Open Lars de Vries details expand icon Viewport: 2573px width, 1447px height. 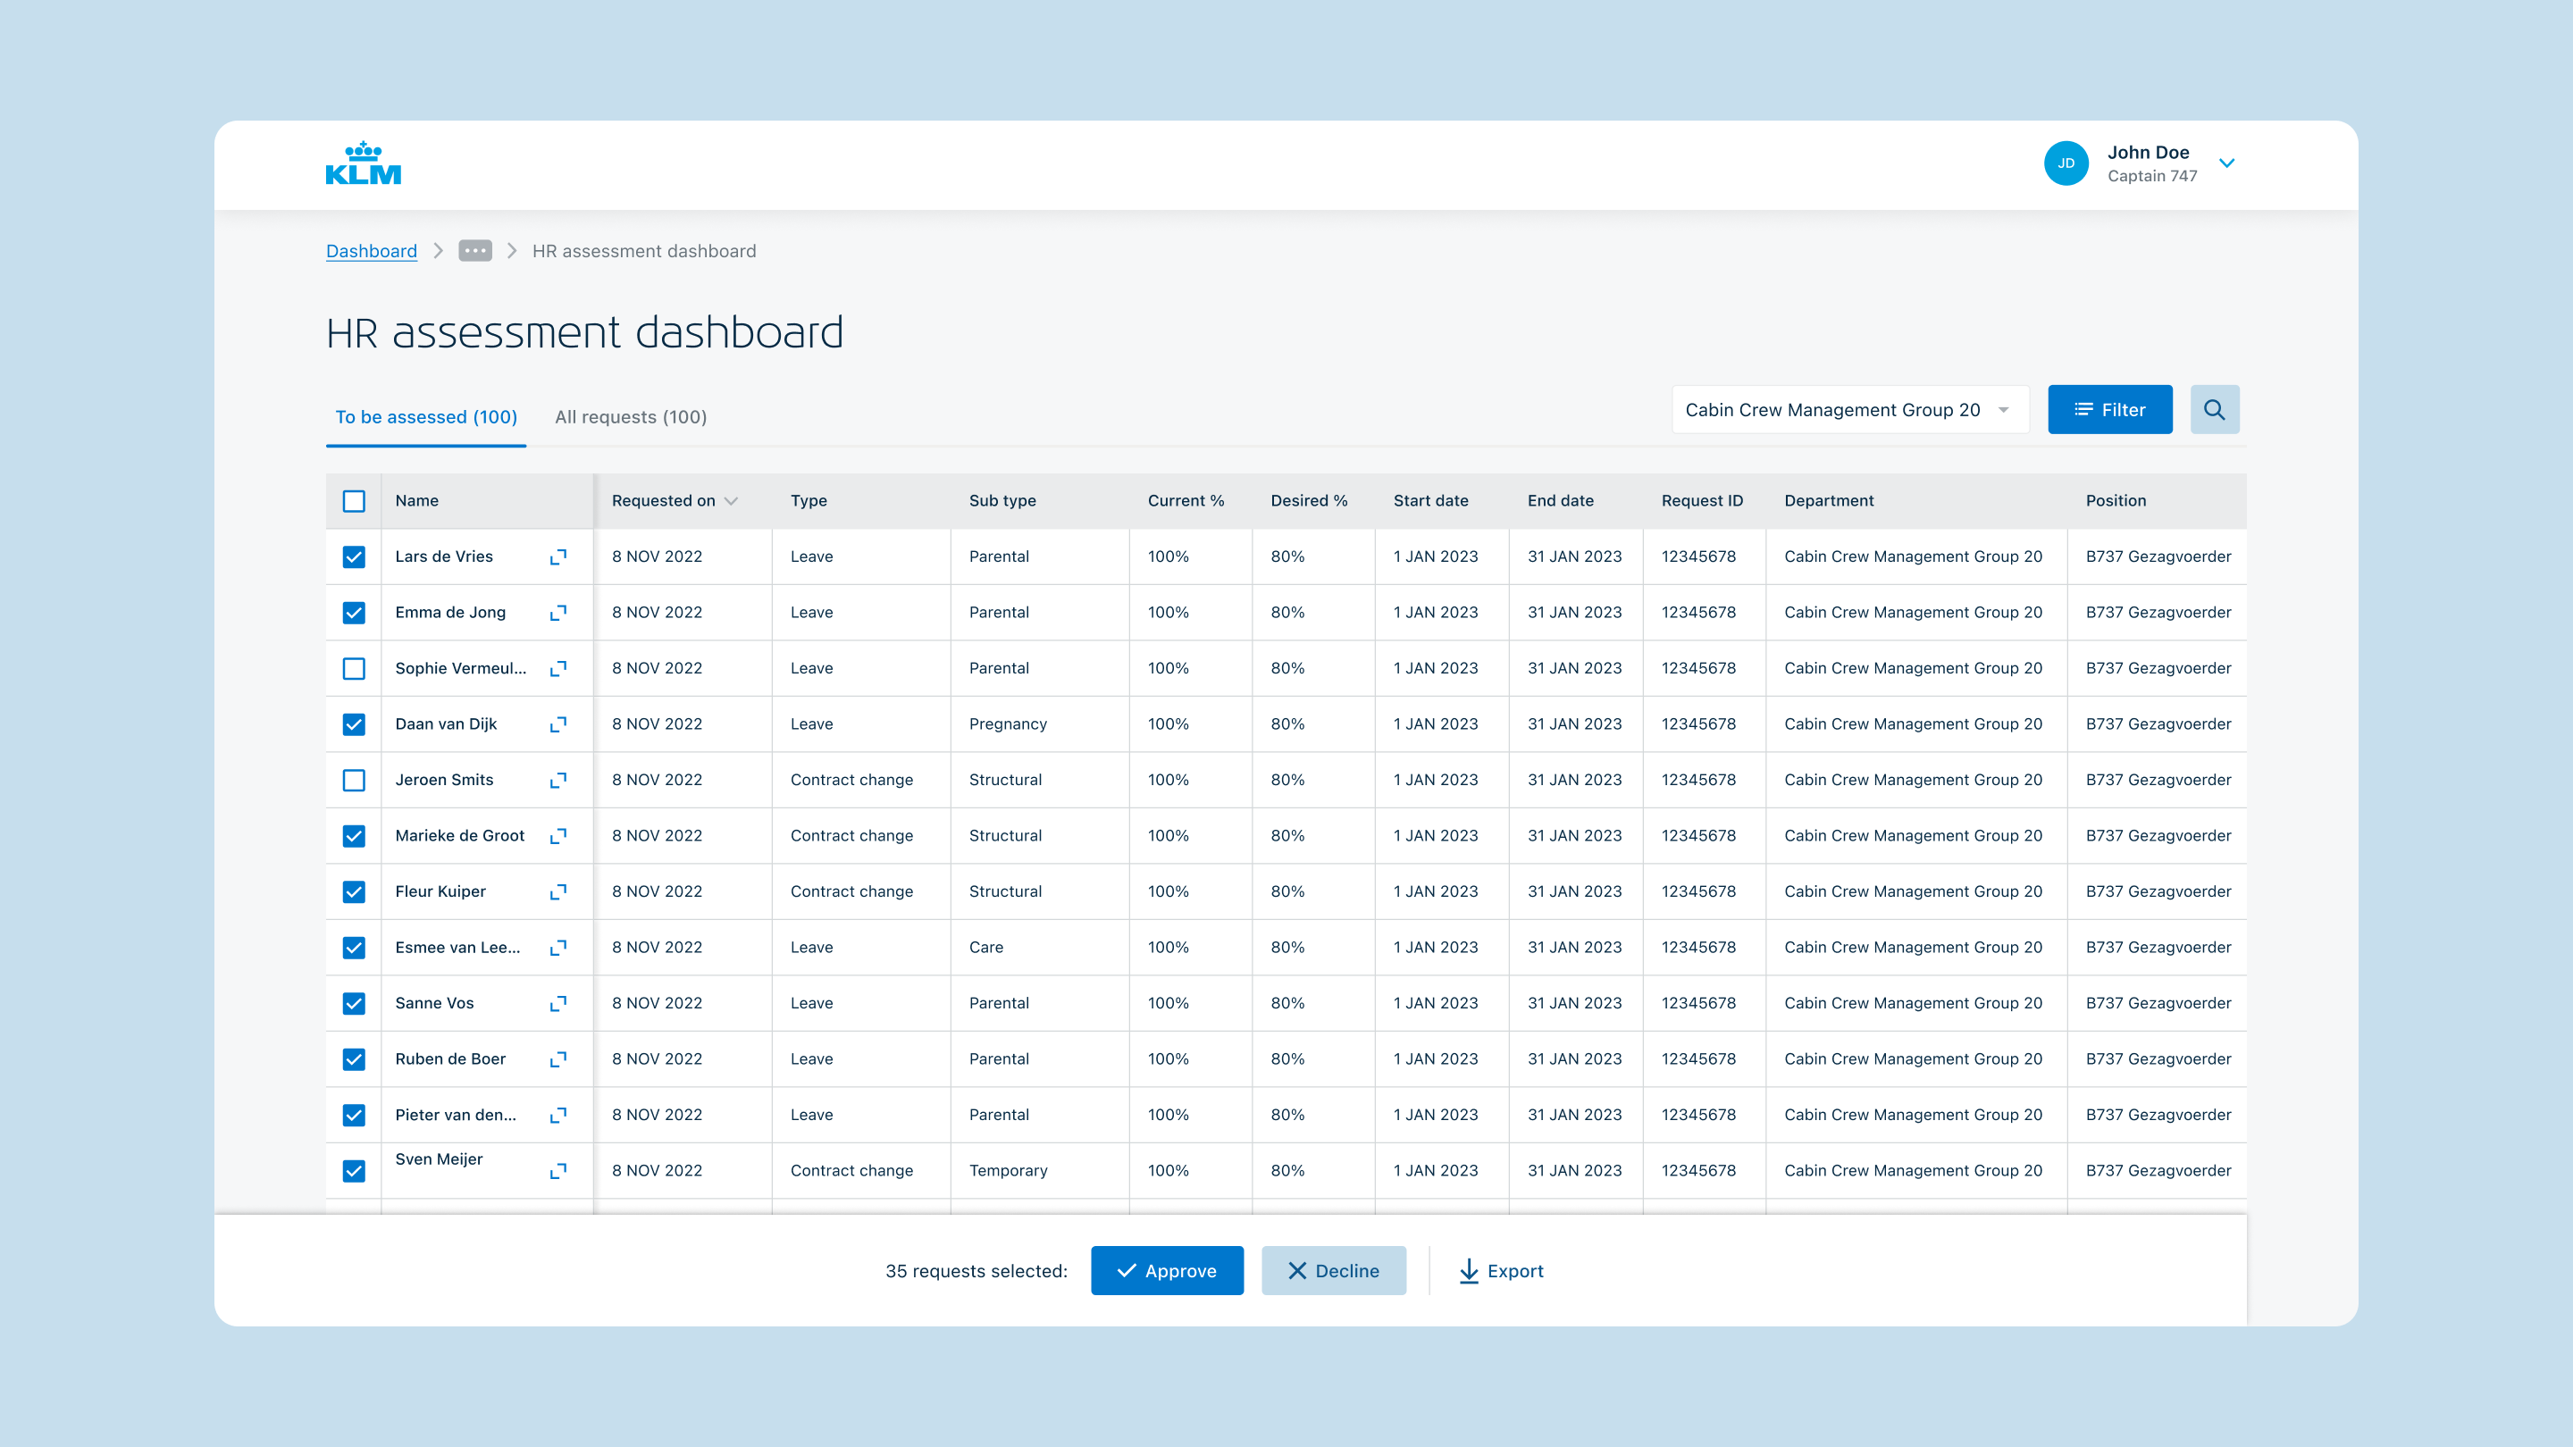(558, 556)
